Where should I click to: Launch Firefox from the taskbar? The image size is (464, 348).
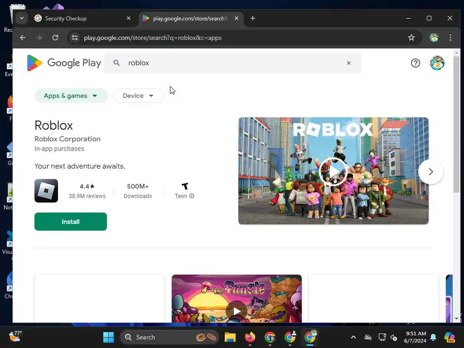click(x=250, y=337)
